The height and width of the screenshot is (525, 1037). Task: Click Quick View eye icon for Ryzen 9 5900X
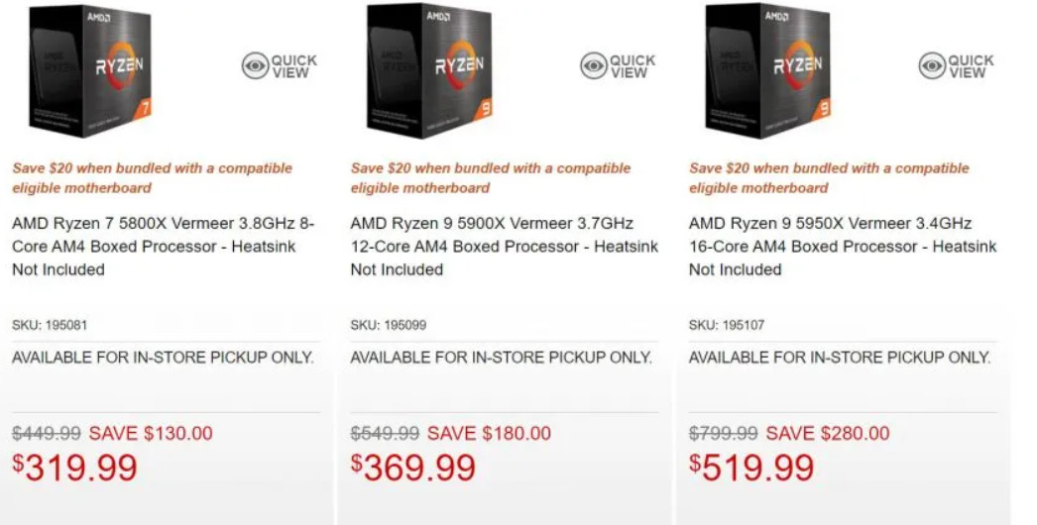[x=594, y=66]
